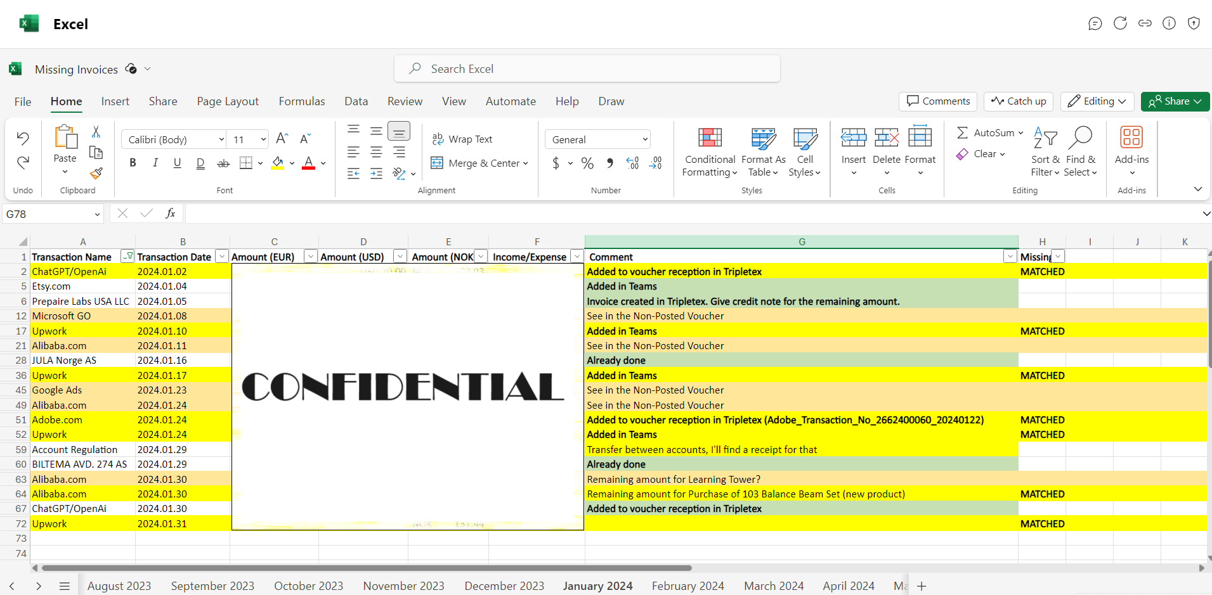1212x595 pixels.
Task: Apply double underline formatting
Action: [x=200, y=163]
